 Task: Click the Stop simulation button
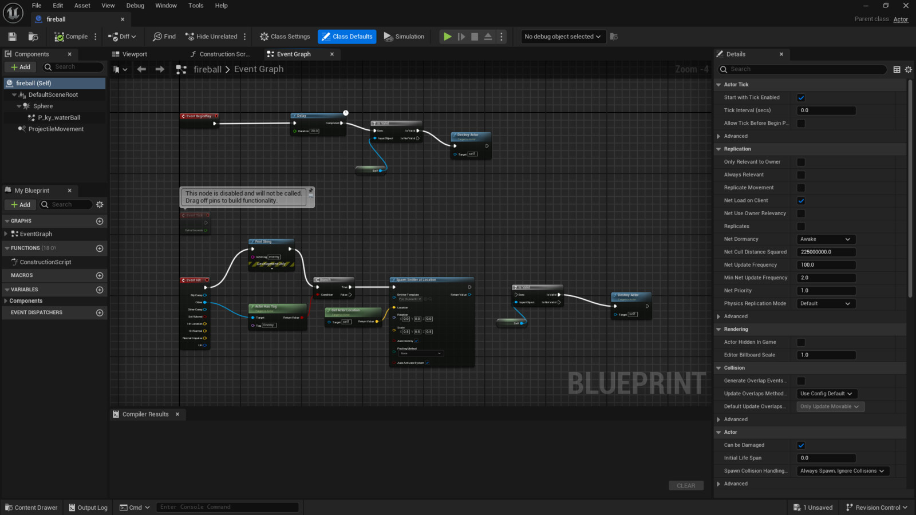point(475,37)
